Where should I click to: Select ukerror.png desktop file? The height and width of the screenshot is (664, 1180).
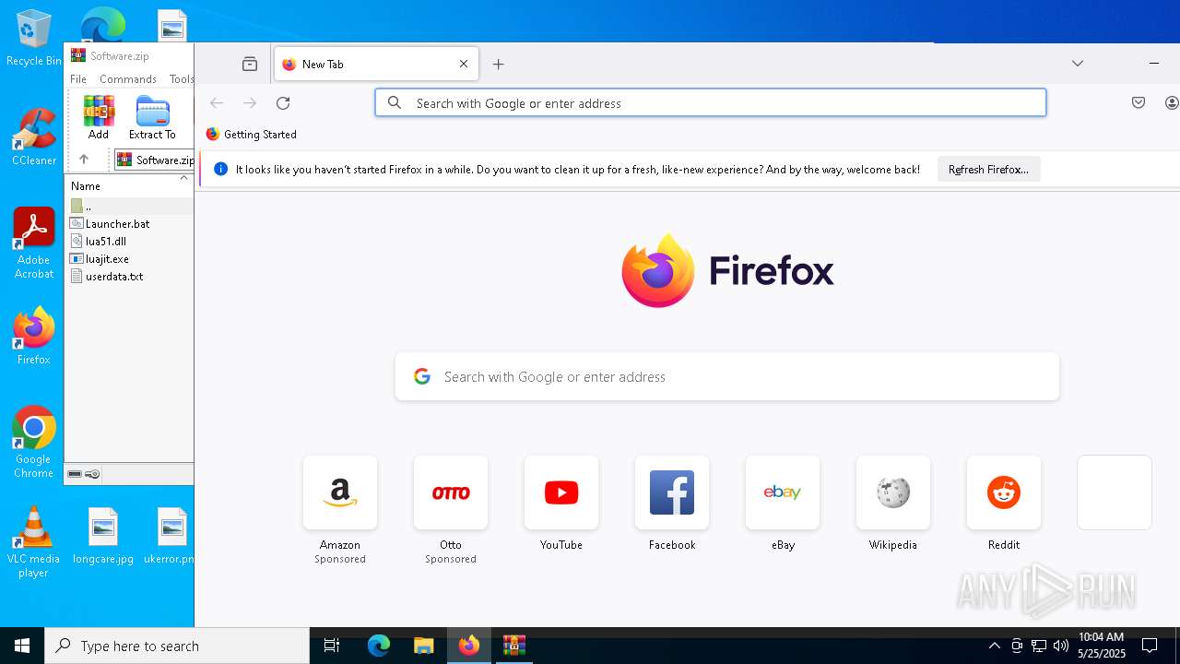[171, 536]
